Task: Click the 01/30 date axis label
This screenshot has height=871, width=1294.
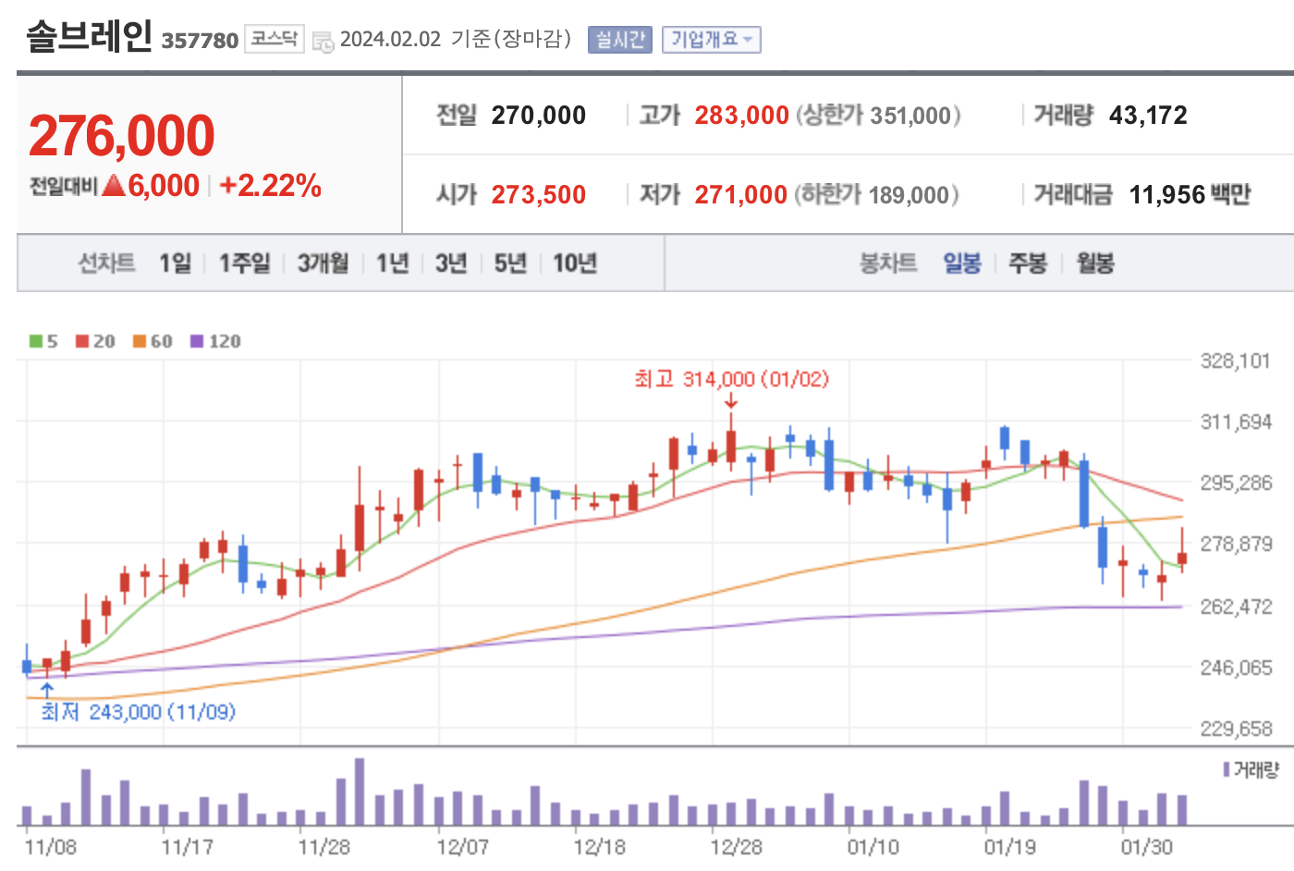Action: [x=1147, y=847]
